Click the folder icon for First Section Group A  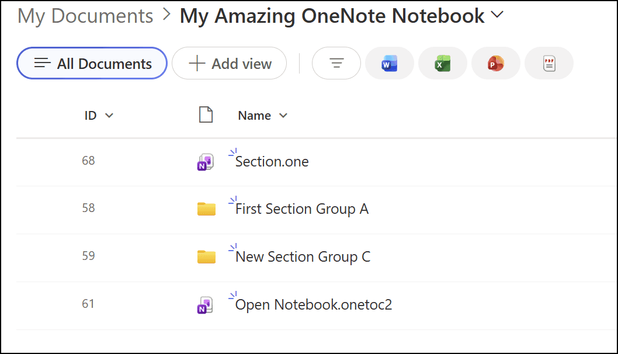click(206, 209)
